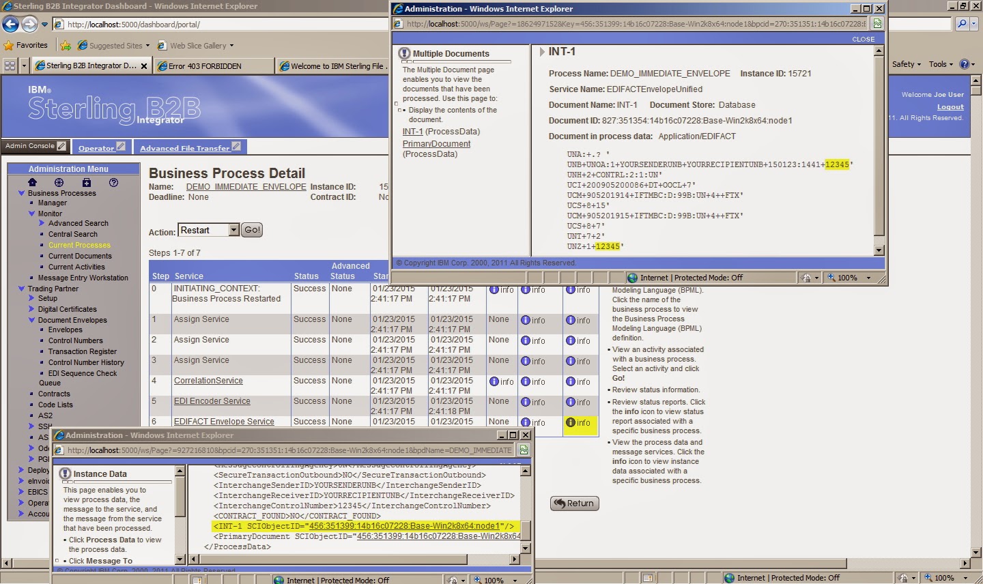Open the Operator tab
The width and height of the screenshot is (983, 584).
click(96, 147)
